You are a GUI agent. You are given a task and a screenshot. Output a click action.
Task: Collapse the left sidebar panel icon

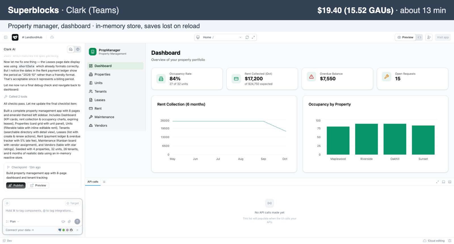(x=6, y=37)
